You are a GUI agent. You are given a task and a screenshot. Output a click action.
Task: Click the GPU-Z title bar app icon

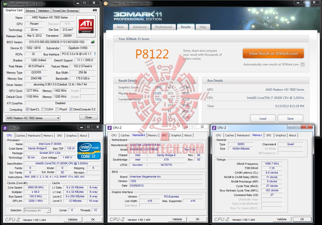click(x=5, y=3)
